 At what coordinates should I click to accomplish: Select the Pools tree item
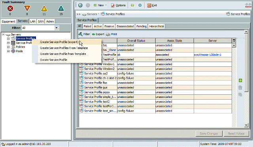[19, 51]
